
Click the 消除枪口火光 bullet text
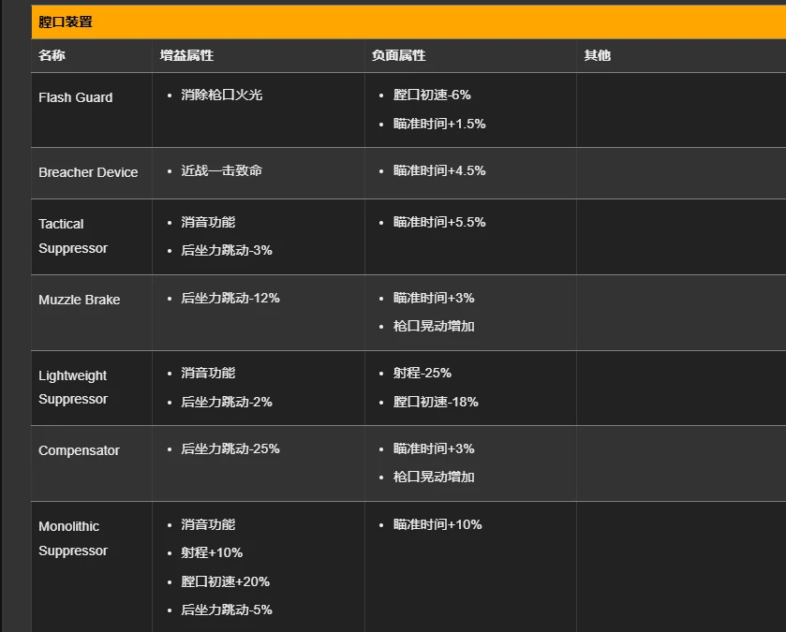coord(222,95)
